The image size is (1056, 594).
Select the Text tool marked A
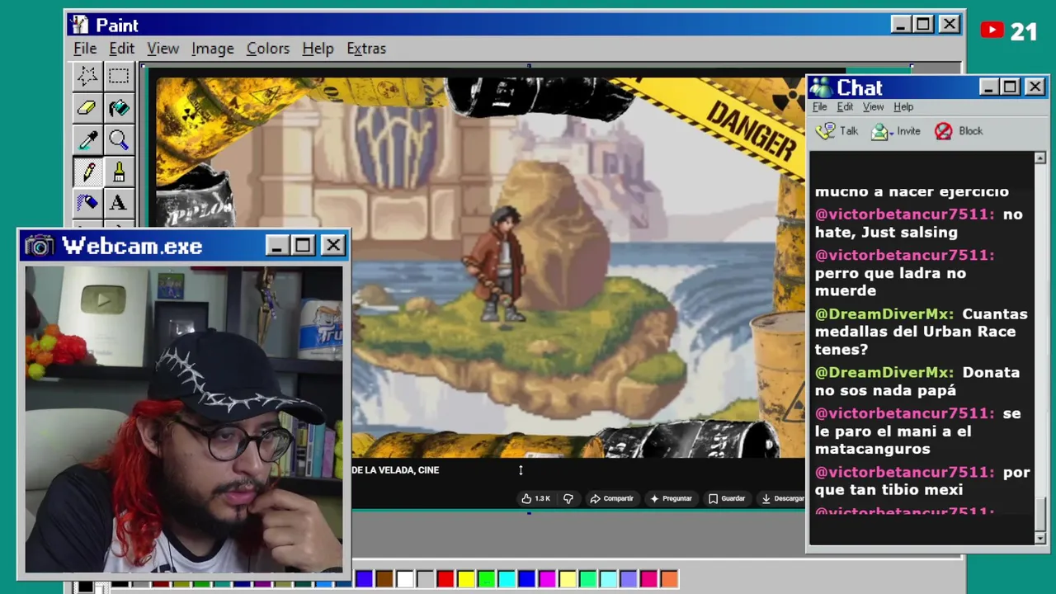click(119, 202)
